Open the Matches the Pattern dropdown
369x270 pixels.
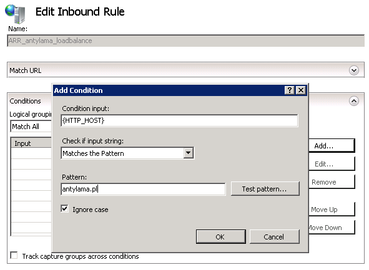[x=189, y=153]
